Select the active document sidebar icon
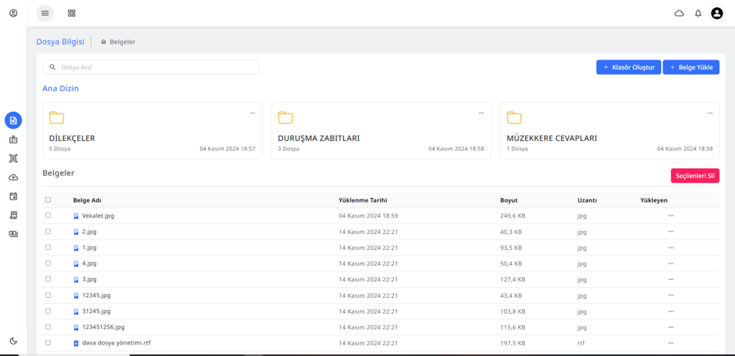735x356 pixels. [x=13, y=121]
